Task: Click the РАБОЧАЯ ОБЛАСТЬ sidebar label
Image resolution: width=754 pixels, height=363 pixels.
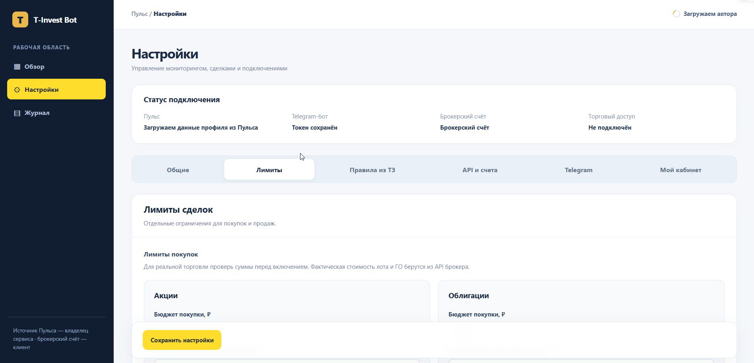Action: tap(41, 47)
